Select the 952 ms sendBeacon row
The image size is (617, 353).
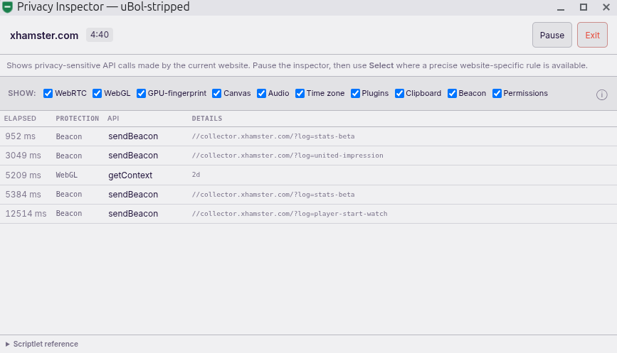(309, 136)
